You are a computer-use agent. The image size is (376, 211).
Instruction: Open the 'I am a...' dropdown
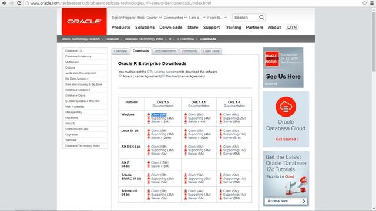[x=197, y=18]
